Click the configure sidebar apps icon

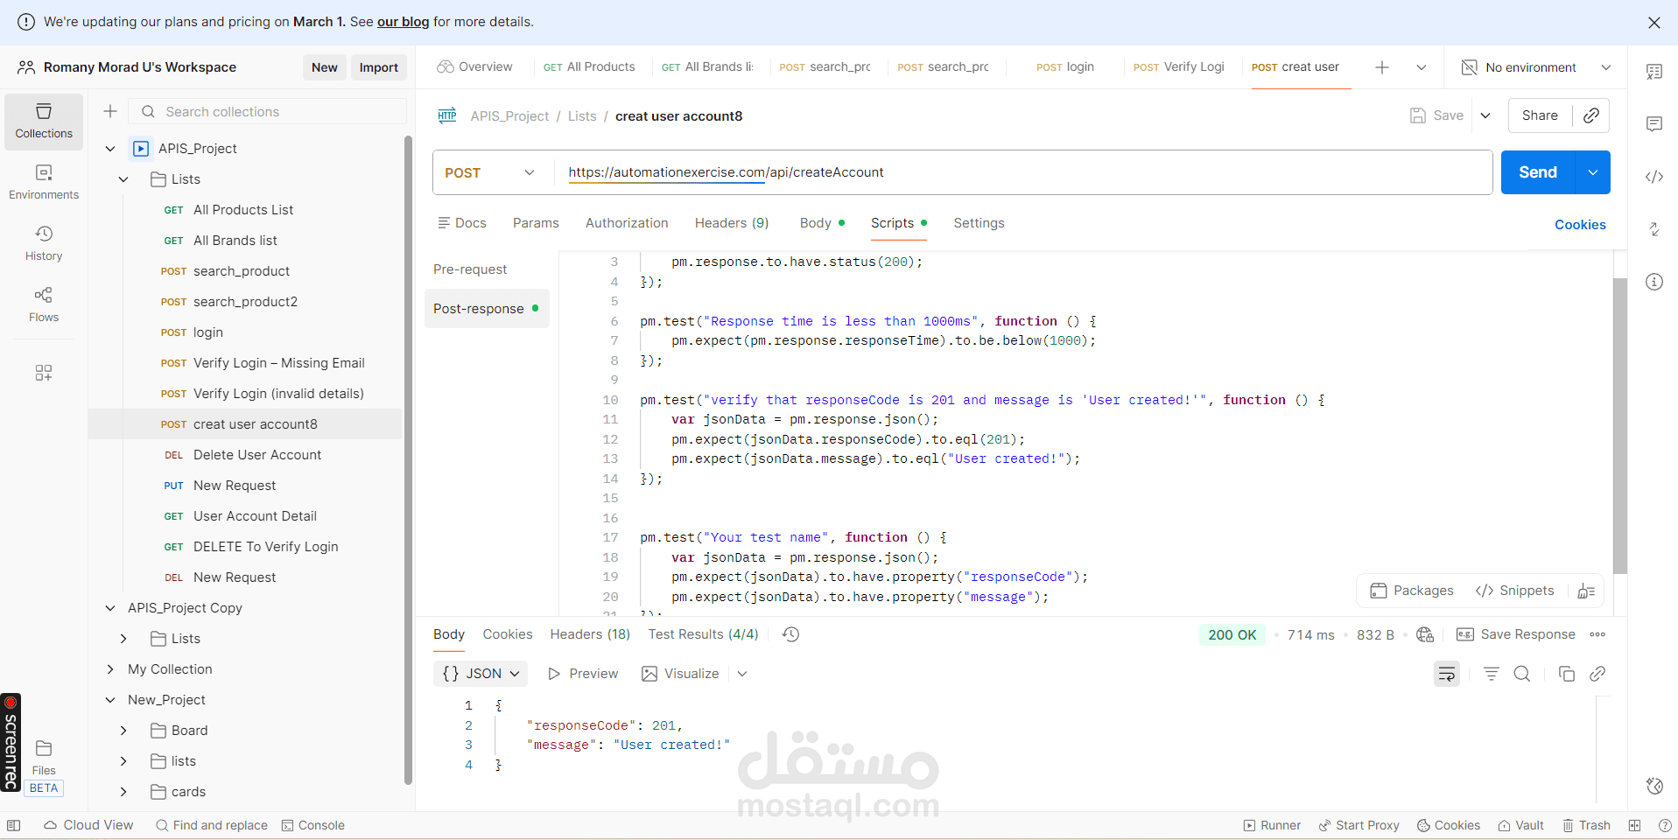pos(44,373)
